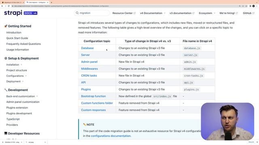This screenshot has width=259, height=145.
Task: Open Frequently Asked Questions in sidebar
Action: pyautogui.click(x=23, y=44)
